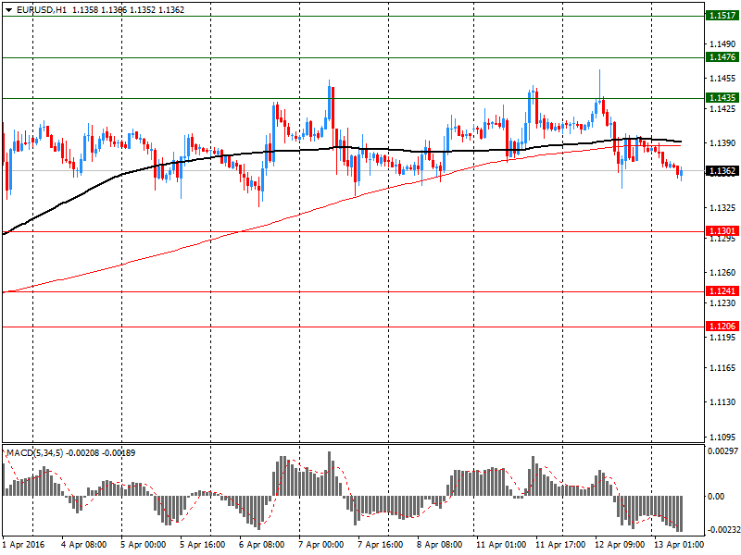Select the 1.1517 green resistance level label

tap(722, 16)
